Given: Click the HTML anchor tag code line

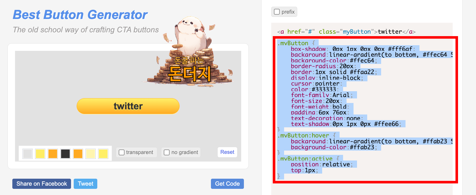Looking at the screenshot, I should 346,32.
